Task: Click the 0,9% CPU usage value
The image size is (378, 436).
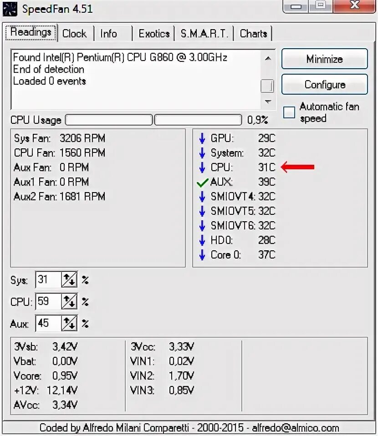Action: click(258, 120)
